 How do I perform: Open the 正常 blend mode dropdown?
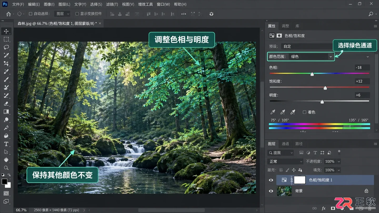pyautogui.click(x=286, y=161)
